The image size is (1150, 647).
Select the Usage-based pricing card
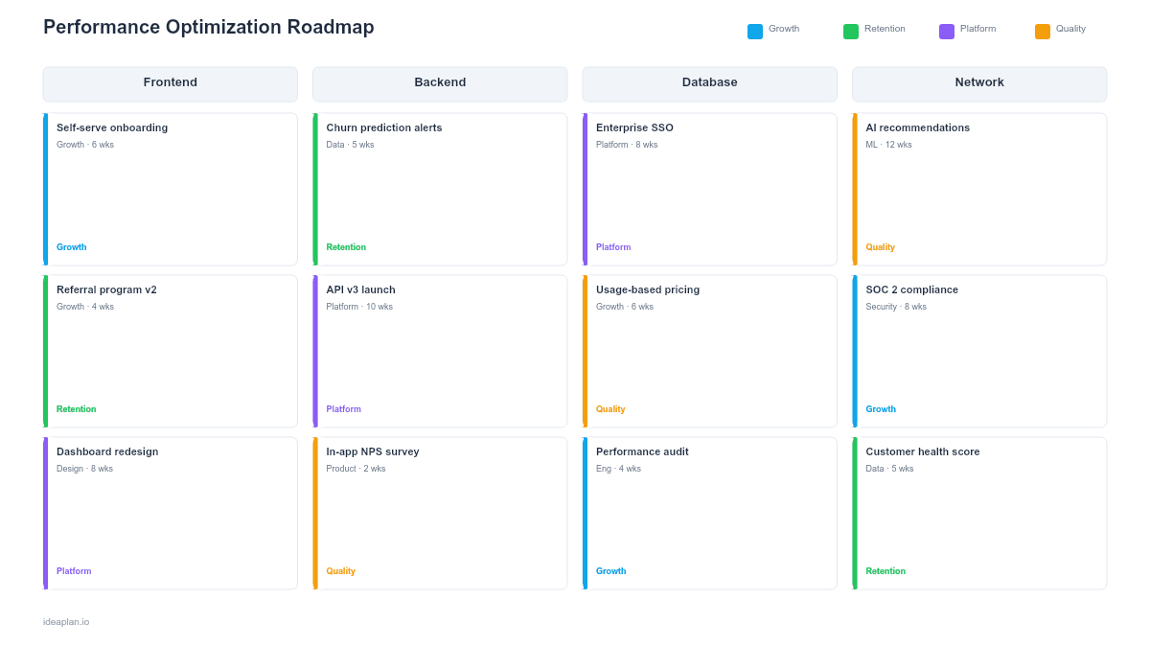coord(709,350)
